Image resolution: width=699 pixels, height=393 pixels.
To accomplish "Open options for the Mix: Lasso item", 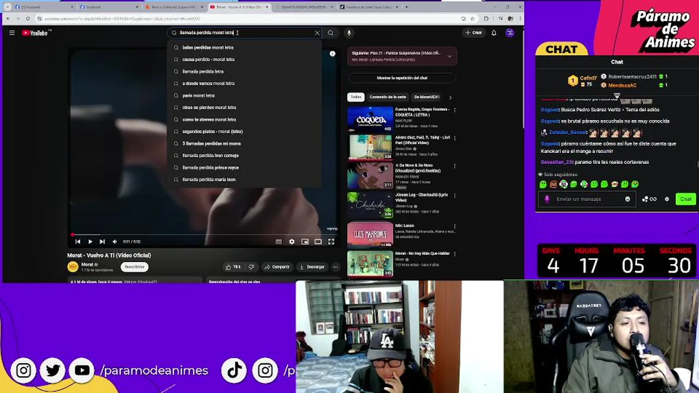I will point(454,226).
